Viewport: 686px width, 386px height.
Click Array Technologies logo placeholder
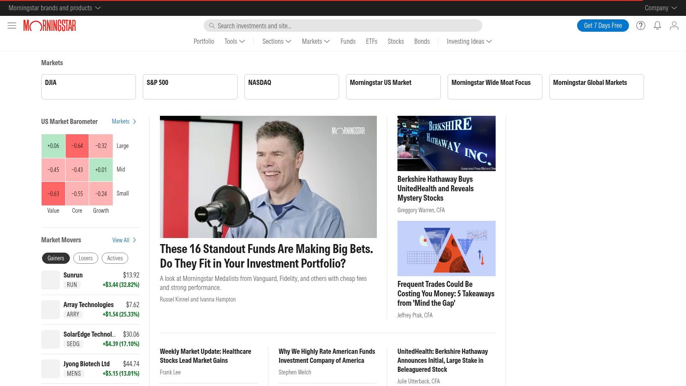click(x=51, y=310)
